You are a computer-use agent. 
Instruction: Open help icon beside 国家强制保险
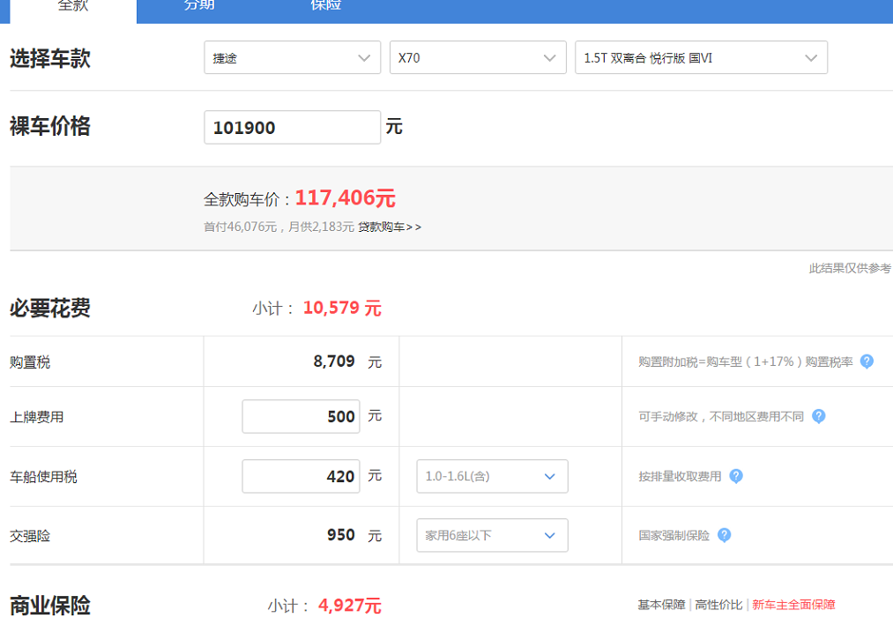(724, 535)
